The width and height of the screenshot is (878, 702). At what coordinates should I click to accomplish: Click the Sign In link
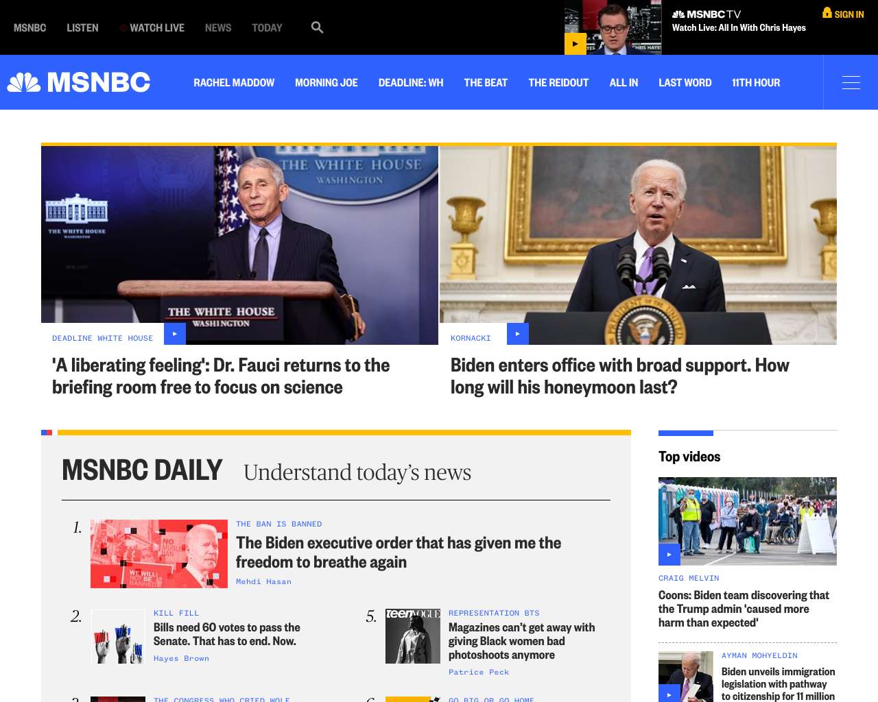click(849, 14)
